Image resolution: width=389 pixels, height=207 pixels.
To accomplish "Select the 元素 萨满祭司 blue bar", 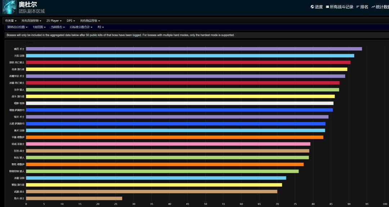I will pos(176,123).
